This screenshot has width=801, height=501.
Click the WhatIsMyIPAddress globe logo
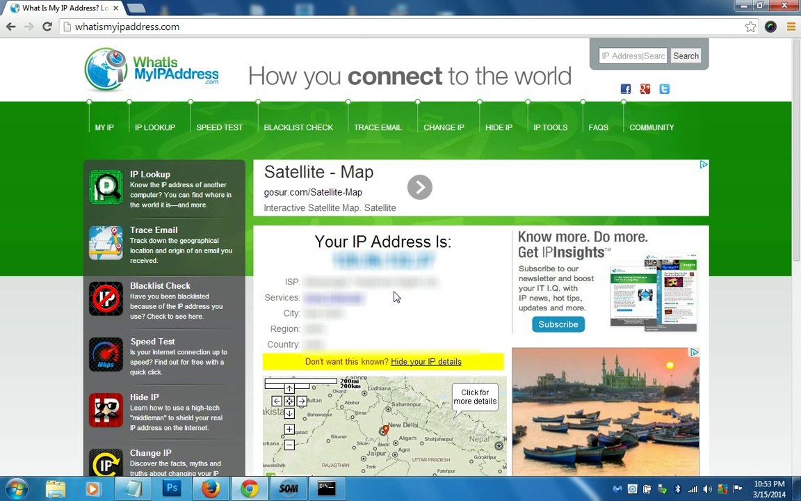[x=106, y=69]
